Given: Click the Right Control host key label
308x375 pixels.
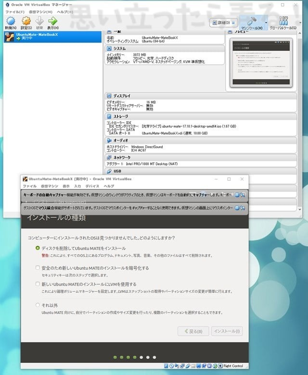Looking at the screenshot, I should tap(233, 366).
